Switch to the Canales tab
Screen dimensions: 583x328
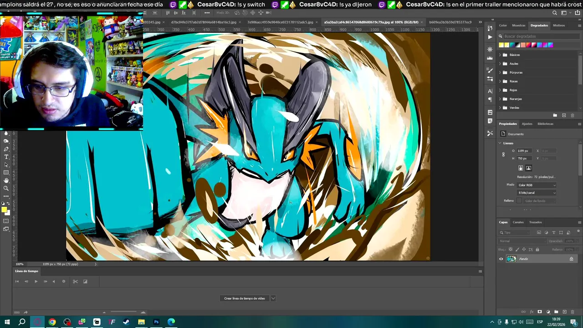[518, 222]
